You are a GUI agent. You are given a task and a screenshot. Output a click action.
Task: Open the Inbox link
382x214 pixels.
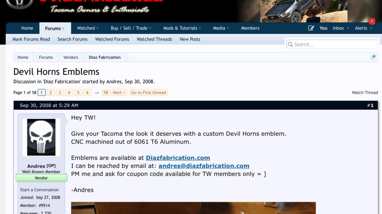[338, 28]
